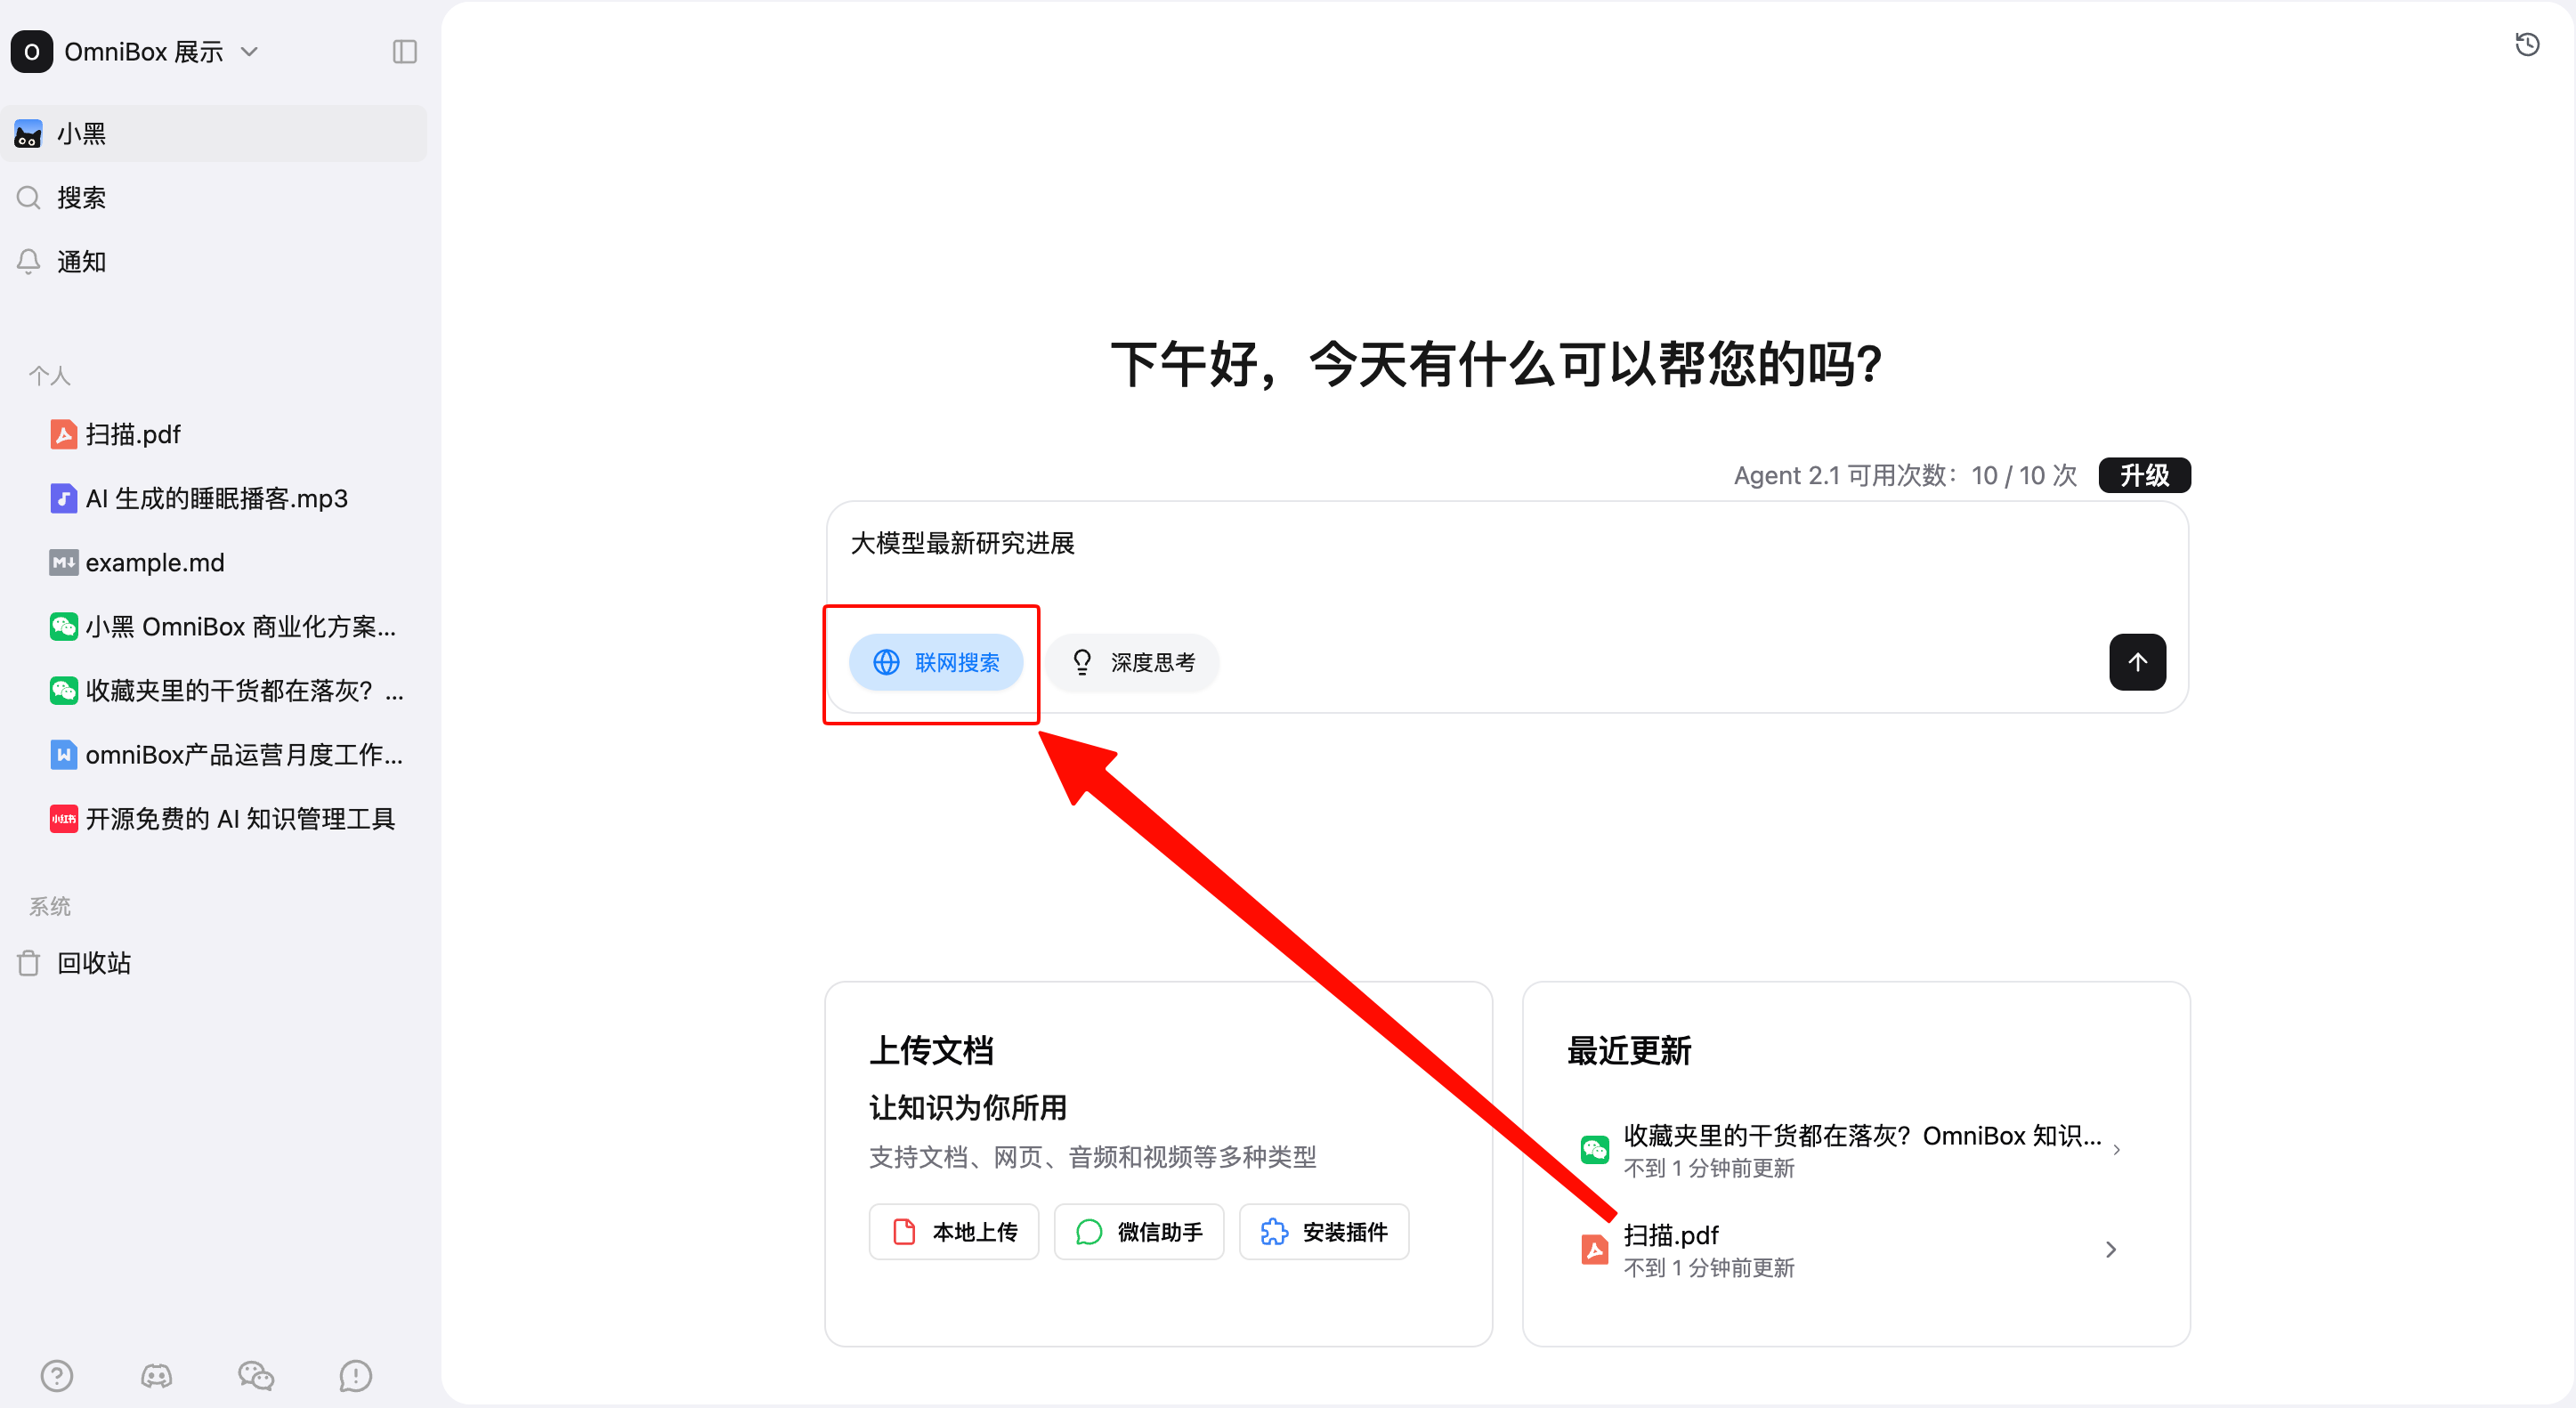Click the WeChat icon for 小黑 OmniBox 商业化方案
Screen dimensions: 2576x1408
click(x=63, y=626)
